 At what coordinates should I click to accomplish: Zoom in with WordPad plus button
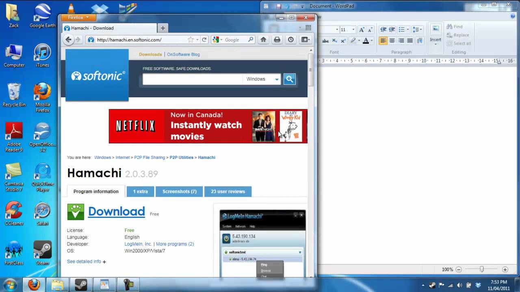click(x=505, y=269)
